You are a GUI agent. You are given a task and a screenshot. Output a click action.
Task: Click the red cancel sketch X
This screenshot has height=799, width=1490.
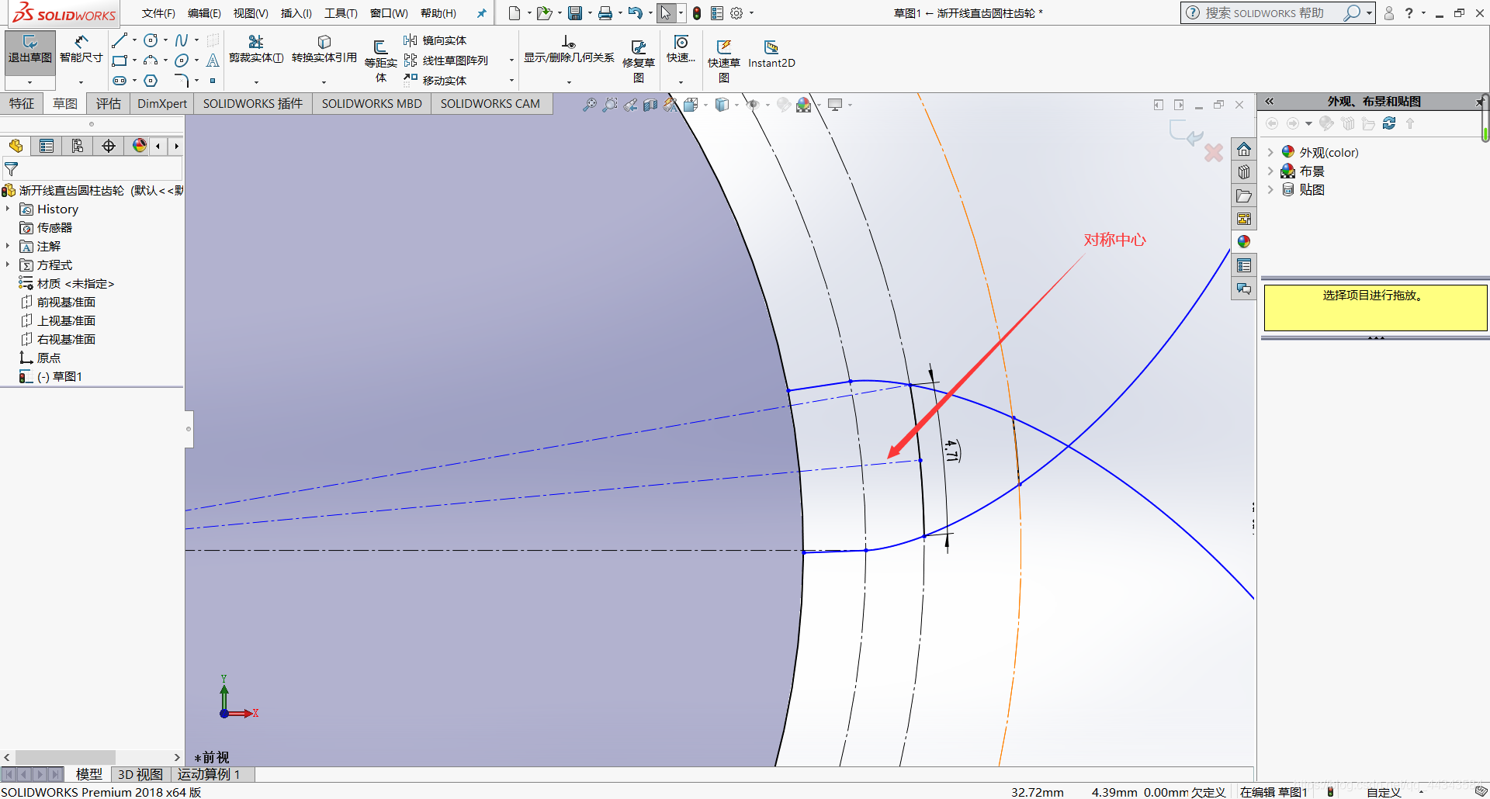click(1214, 153)
